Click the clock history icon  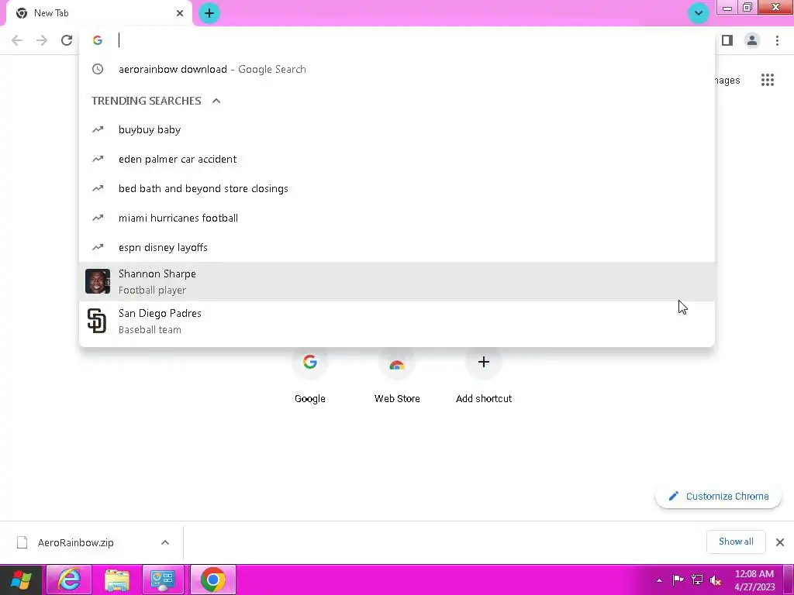[x=98, y=69]
